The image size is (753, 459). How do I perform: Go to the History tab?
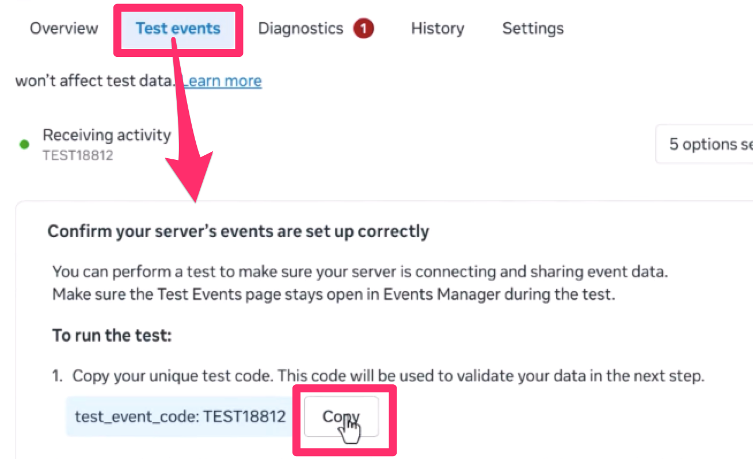pos(438,28)
